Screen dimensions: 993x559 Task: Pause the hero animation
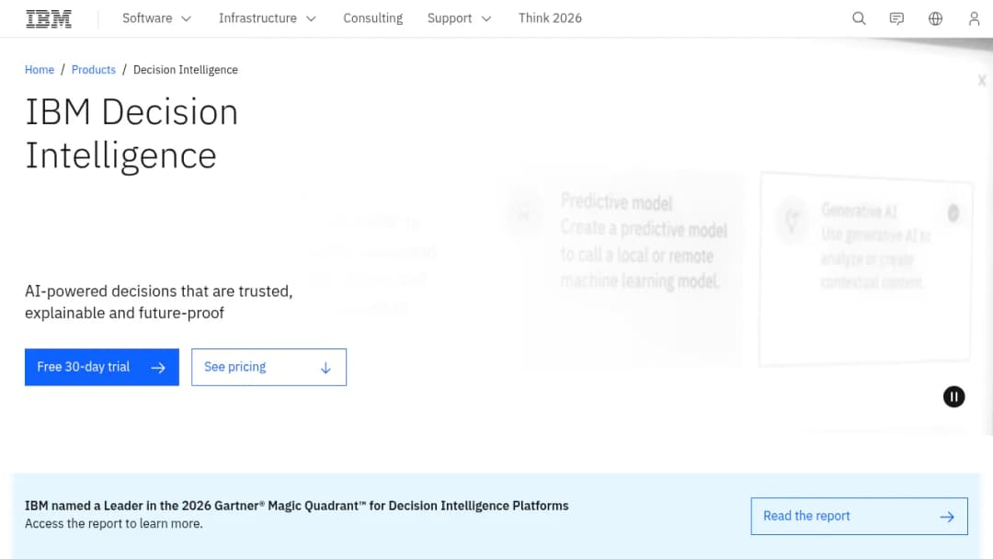[x=953, y=397]
